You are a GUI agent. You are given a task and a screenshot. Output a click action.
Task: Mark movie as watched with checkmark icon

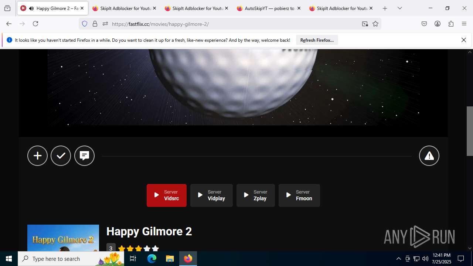pyautogui.click(x=61, y=156)
